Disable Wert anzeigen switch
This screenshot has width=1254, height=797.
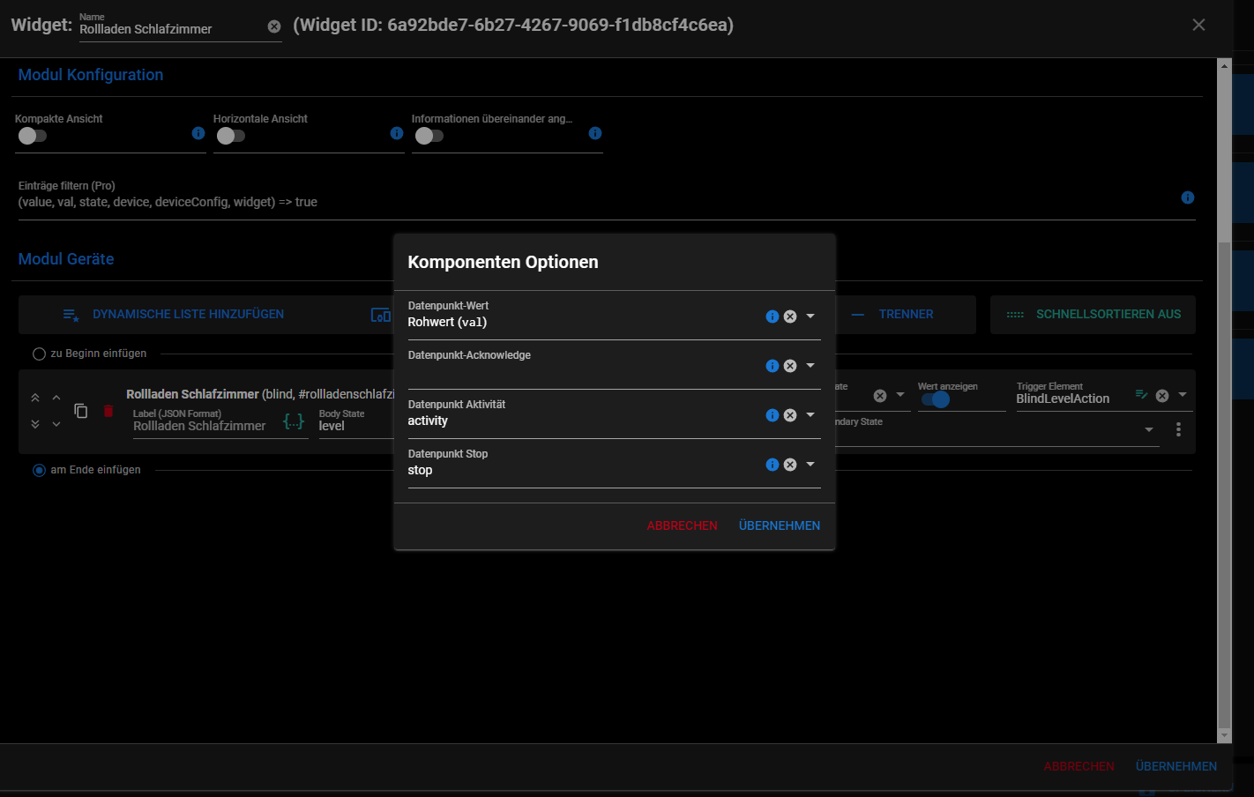(x=936, y=399)
